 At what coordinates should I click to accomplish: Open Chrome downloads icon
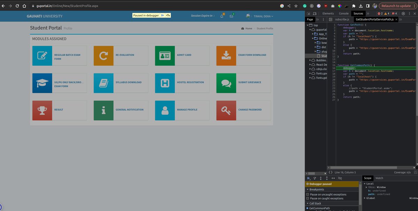tap(361, 6)
